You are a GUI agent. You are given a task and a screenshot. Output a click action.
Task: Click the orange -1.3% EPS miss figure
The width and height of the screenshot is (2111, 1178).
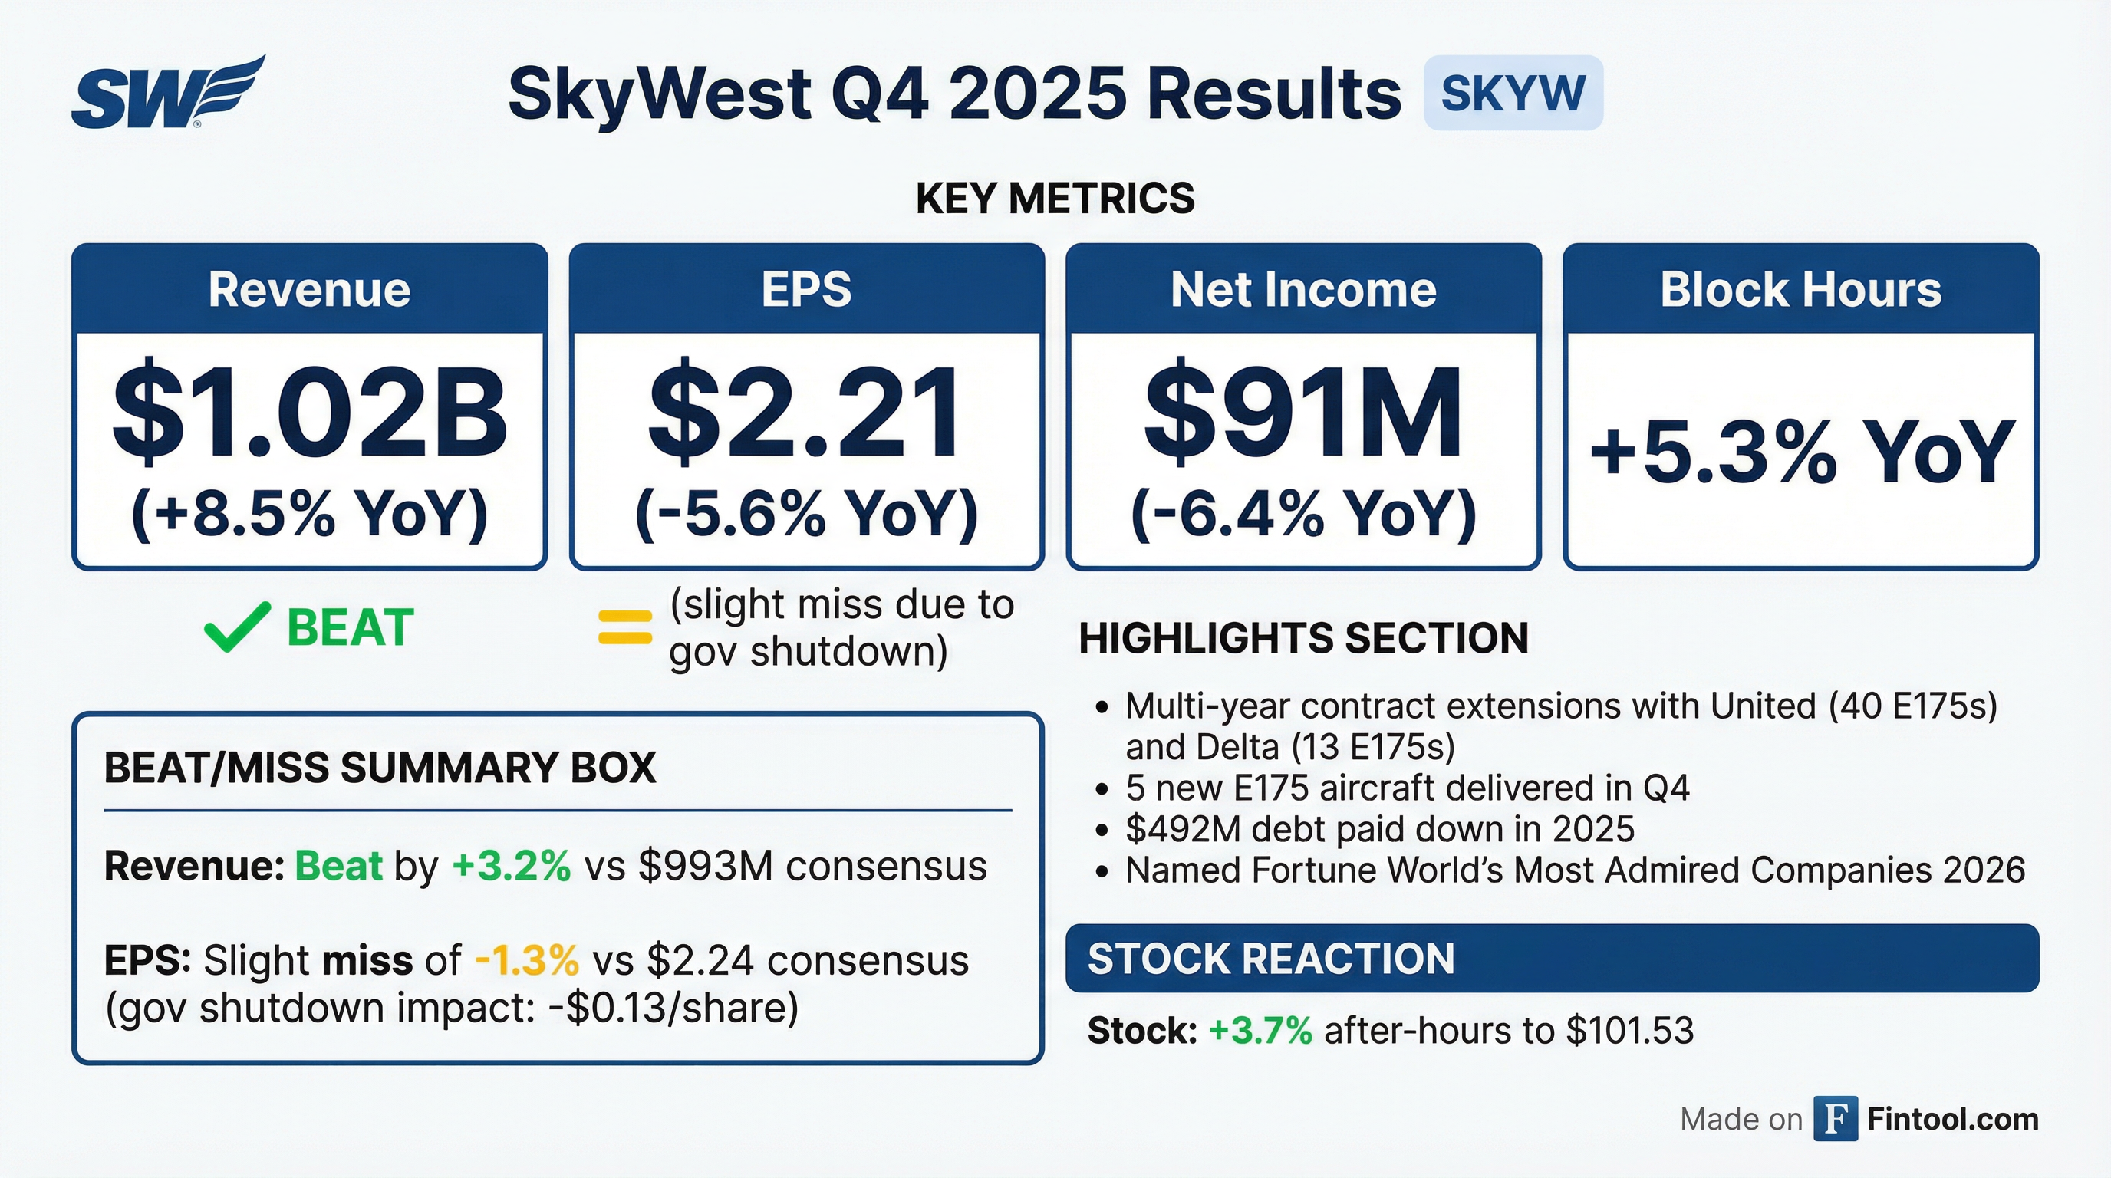coord(527,960)
